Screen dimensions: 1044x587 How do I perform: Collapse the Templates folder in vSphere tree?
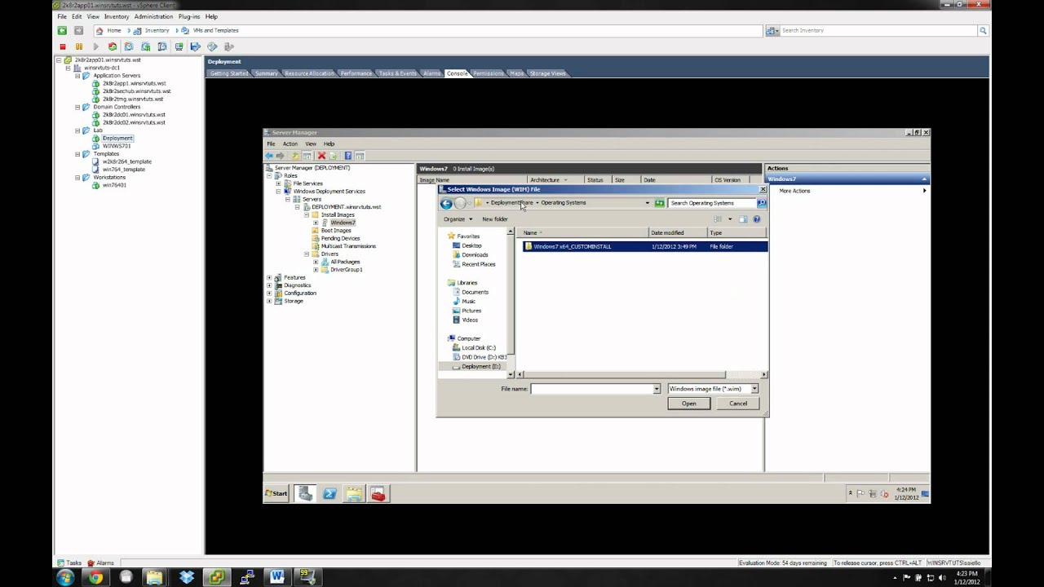tap(77, 154)
